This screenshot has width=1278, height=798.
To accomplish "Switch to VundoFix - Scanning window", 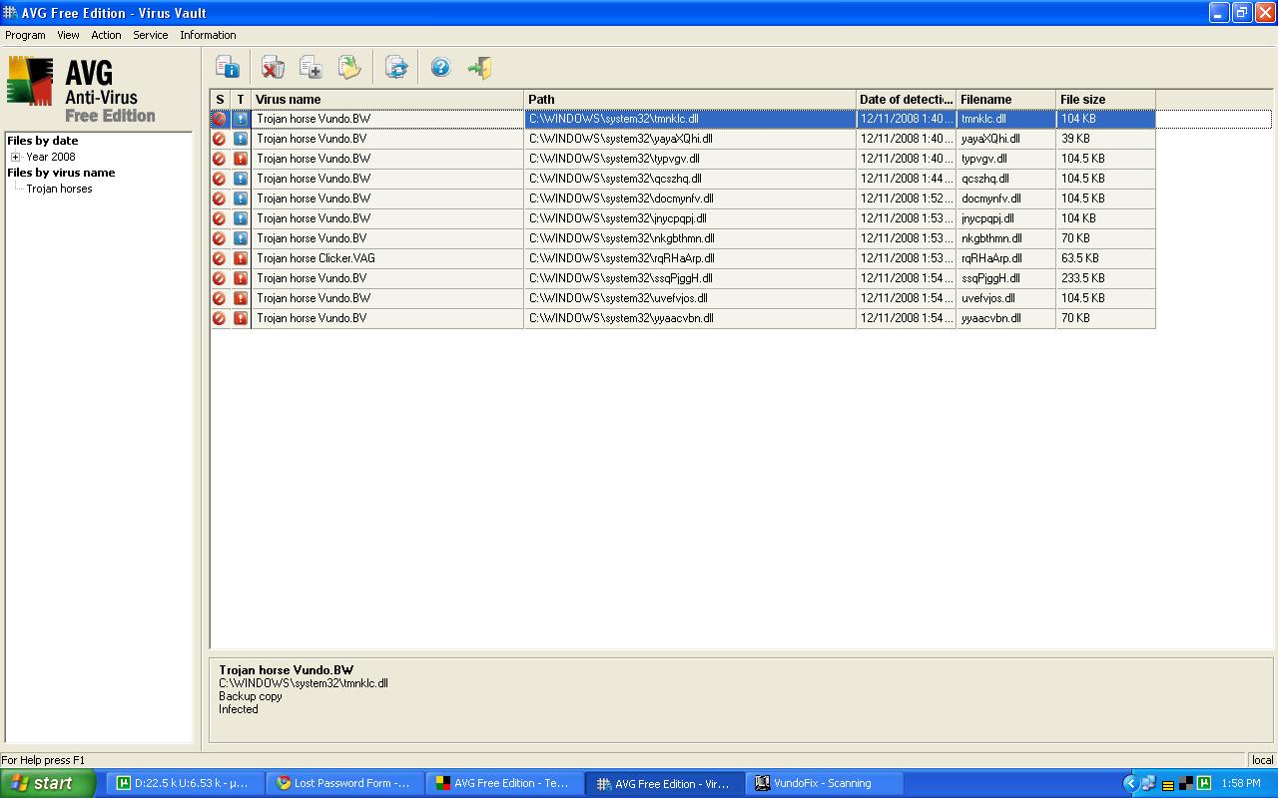I will pos(825,783).
